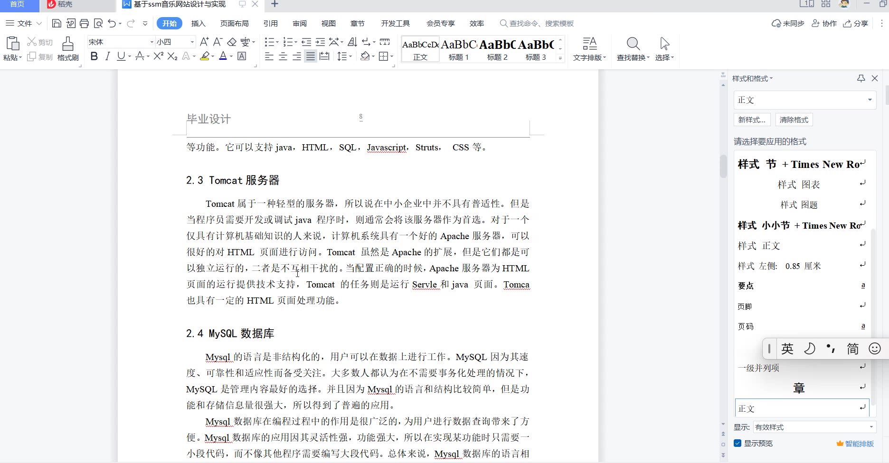Uncheck the 显示预览 checkbox
The height and width of the screenshot is (463, 889).
(738, 443)
